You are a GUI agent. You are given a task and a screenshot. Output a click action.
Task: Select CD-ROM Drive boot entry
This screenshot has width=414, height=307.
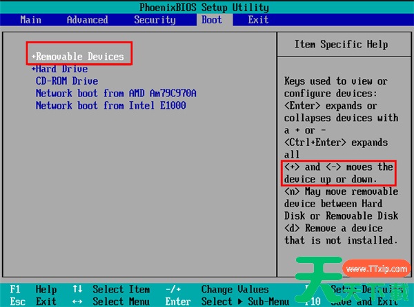coord(67,81)
